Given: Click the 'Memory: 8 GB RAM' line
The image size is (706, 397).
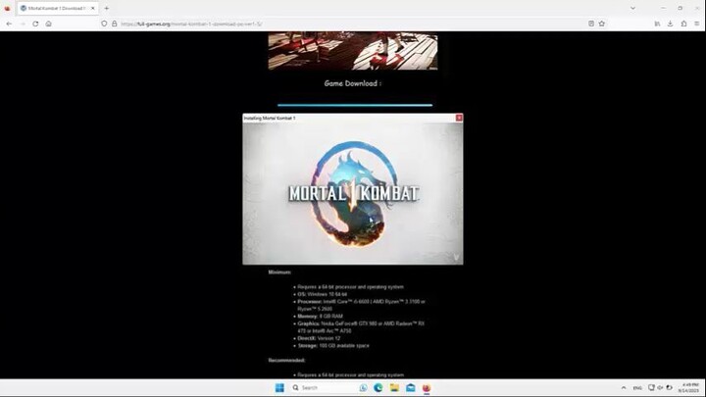Looking at the screenshot, I should 320,316.
